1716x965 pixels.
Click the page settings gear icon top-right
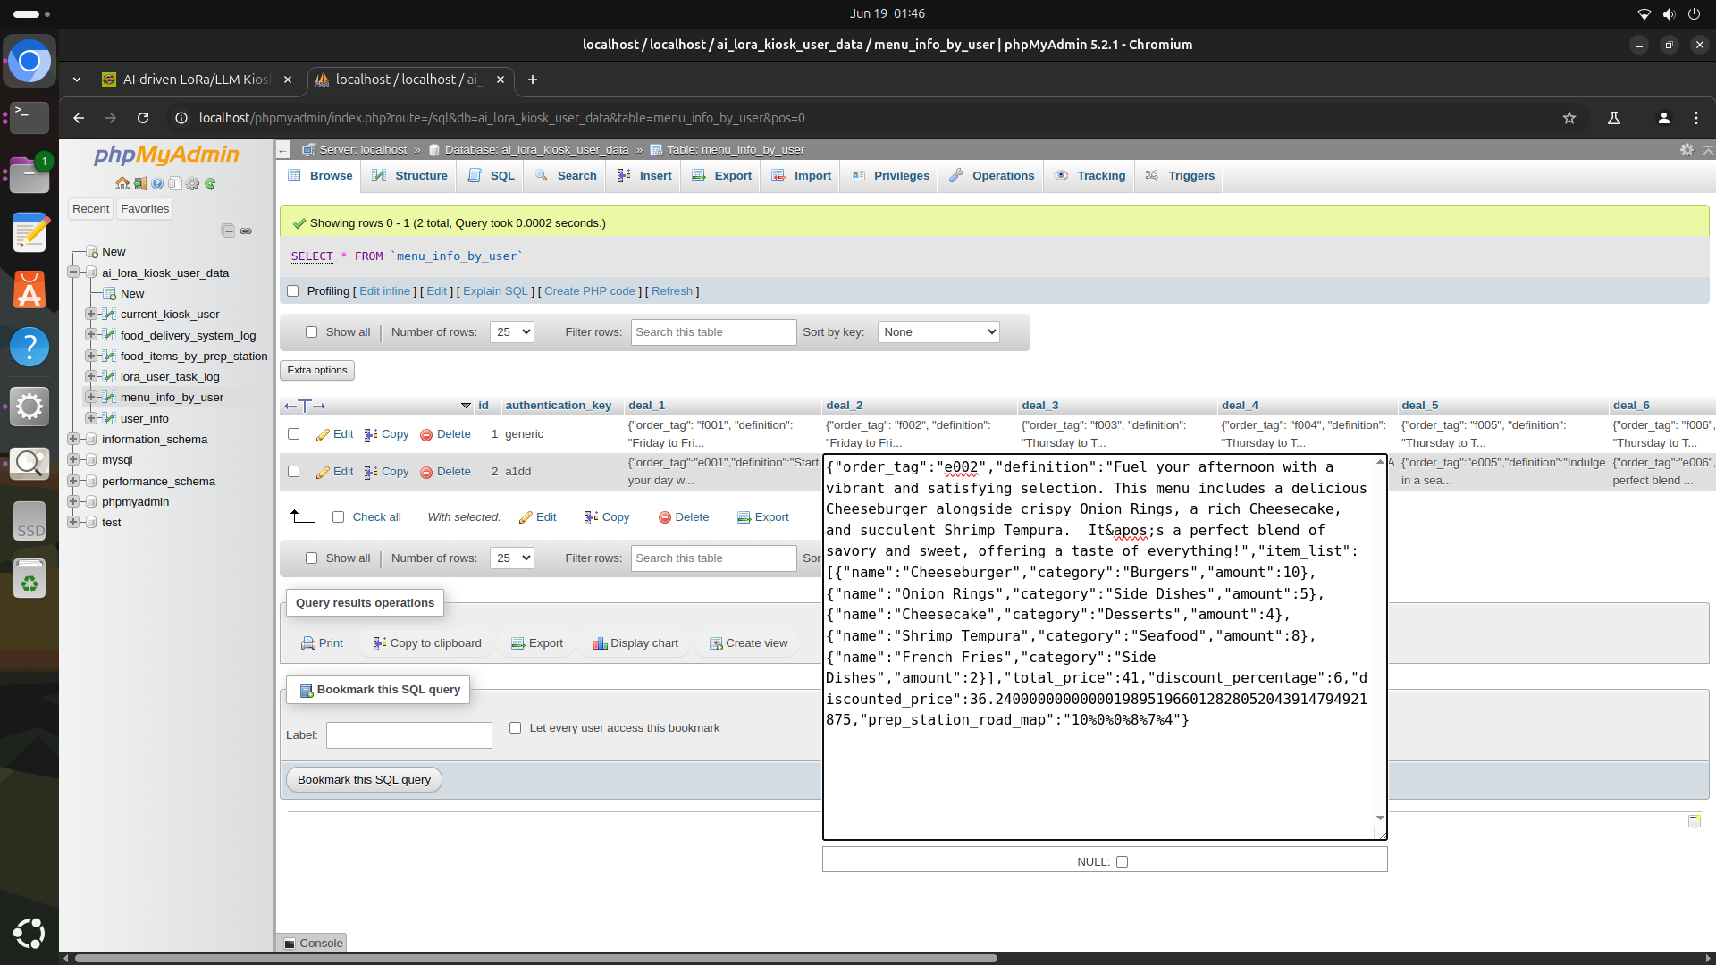point(1687,150)
